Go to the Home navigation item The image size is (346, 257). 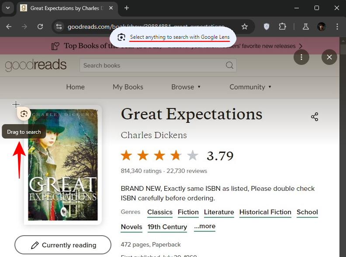75,87
